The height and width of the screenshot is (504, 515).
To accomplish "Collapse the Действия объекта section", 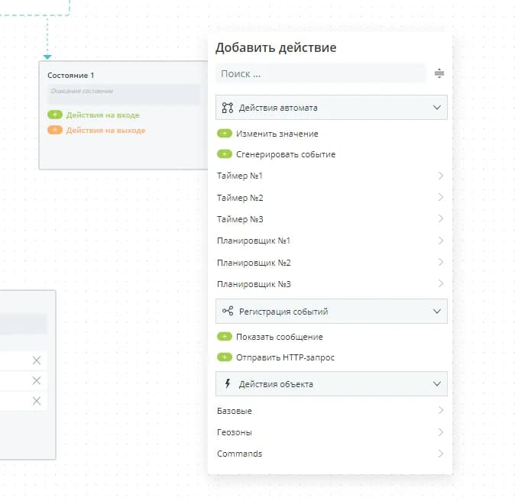I will (437, 384).
